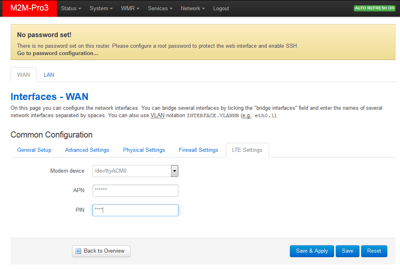Viewport: 400px width, 271px height.
Task: Toggle the AUTO REFRESH ON badge
Action: pyautogui.click(x=374, y=8)
